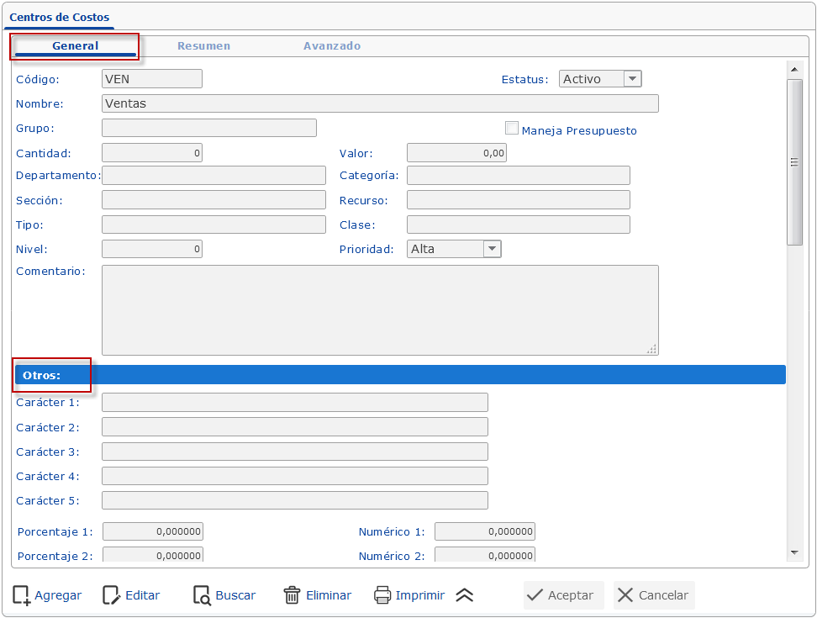This screenshot has height=618, width=817.
Task: Click the Comentario text area
Action: [379, 310]
